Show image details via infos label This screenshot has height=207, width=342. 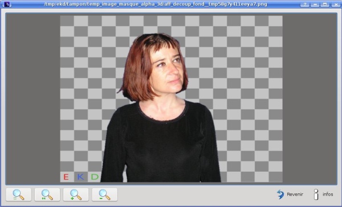click(x=328, y=194)
